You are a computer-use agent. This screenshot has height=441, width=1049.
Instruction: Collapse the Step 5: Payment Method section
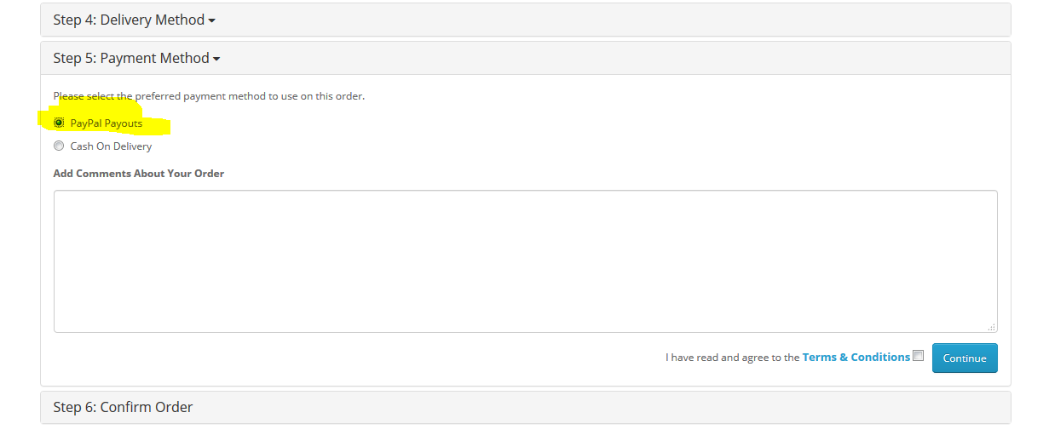tap(136, 58)
